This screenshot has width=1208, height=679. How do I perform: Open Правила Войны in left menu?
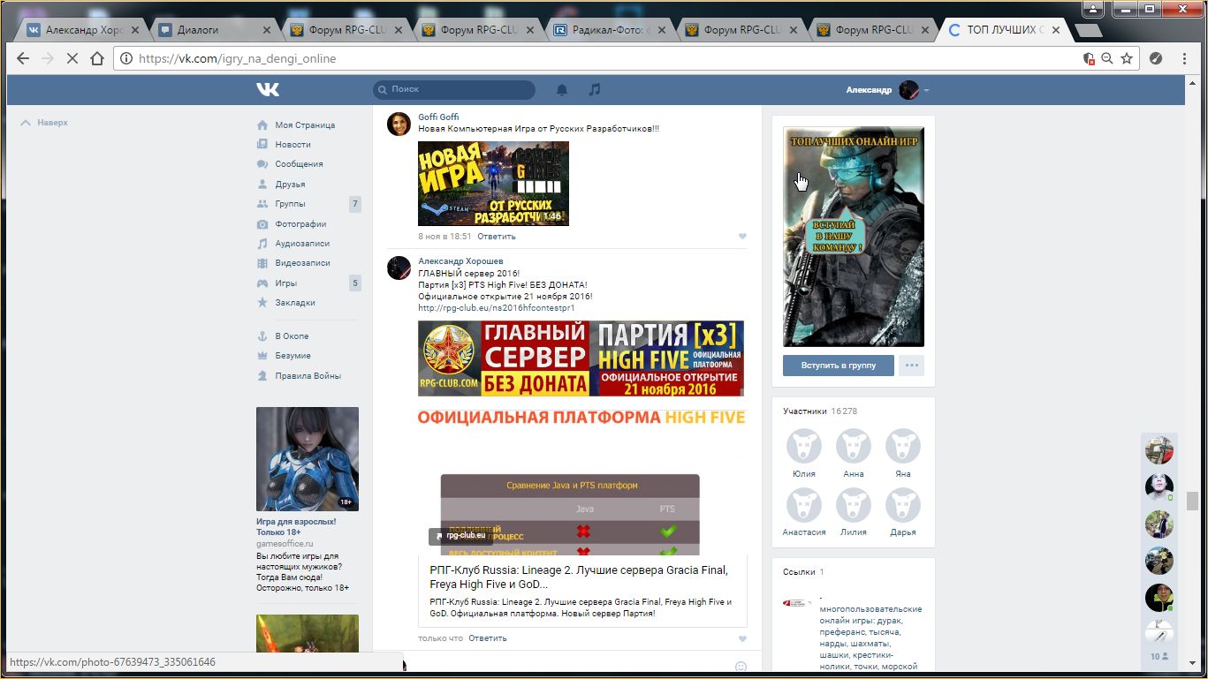tap(308, 376)
